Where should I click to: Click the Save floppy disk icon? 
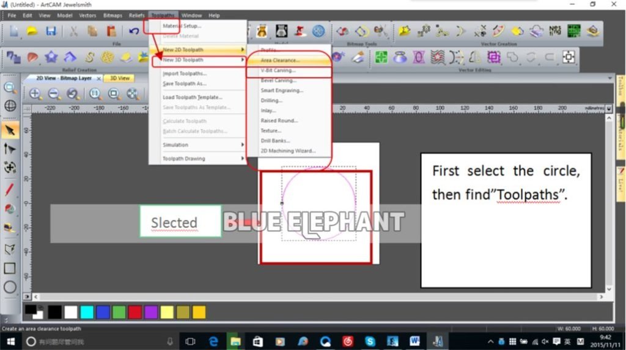coord(51,31)
